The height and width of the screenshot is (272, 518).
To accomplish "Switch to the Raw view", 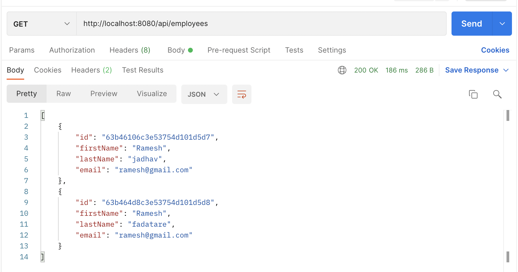I will point(63,94).
